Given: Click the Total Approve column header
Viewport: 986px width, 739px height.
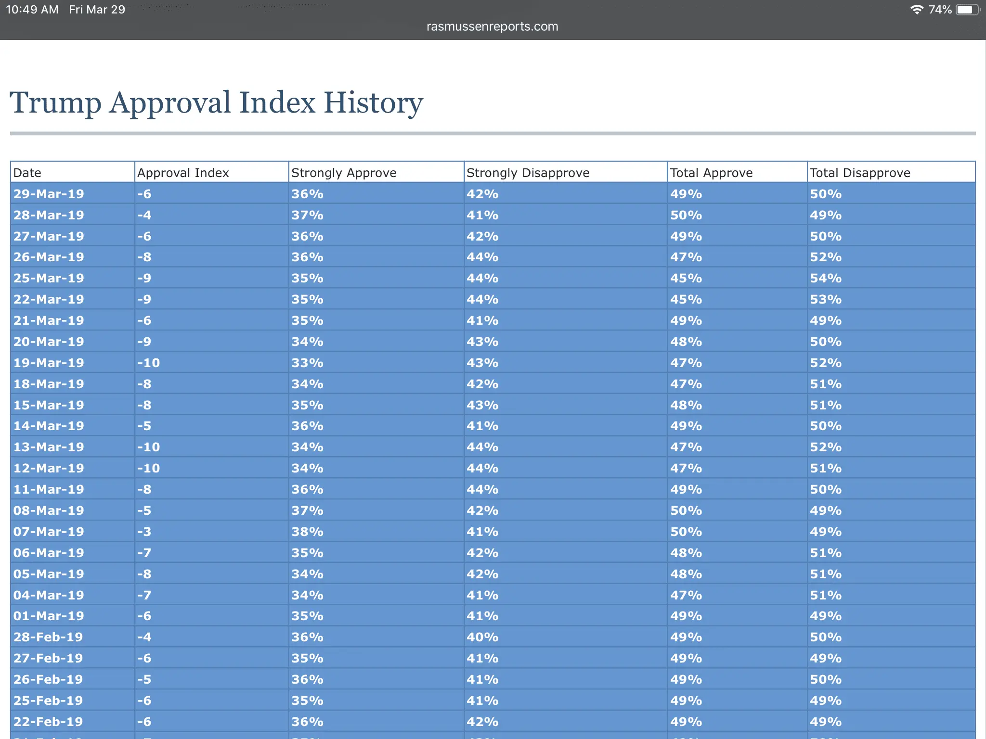Looking at the screenshot, I should [711, 173].
